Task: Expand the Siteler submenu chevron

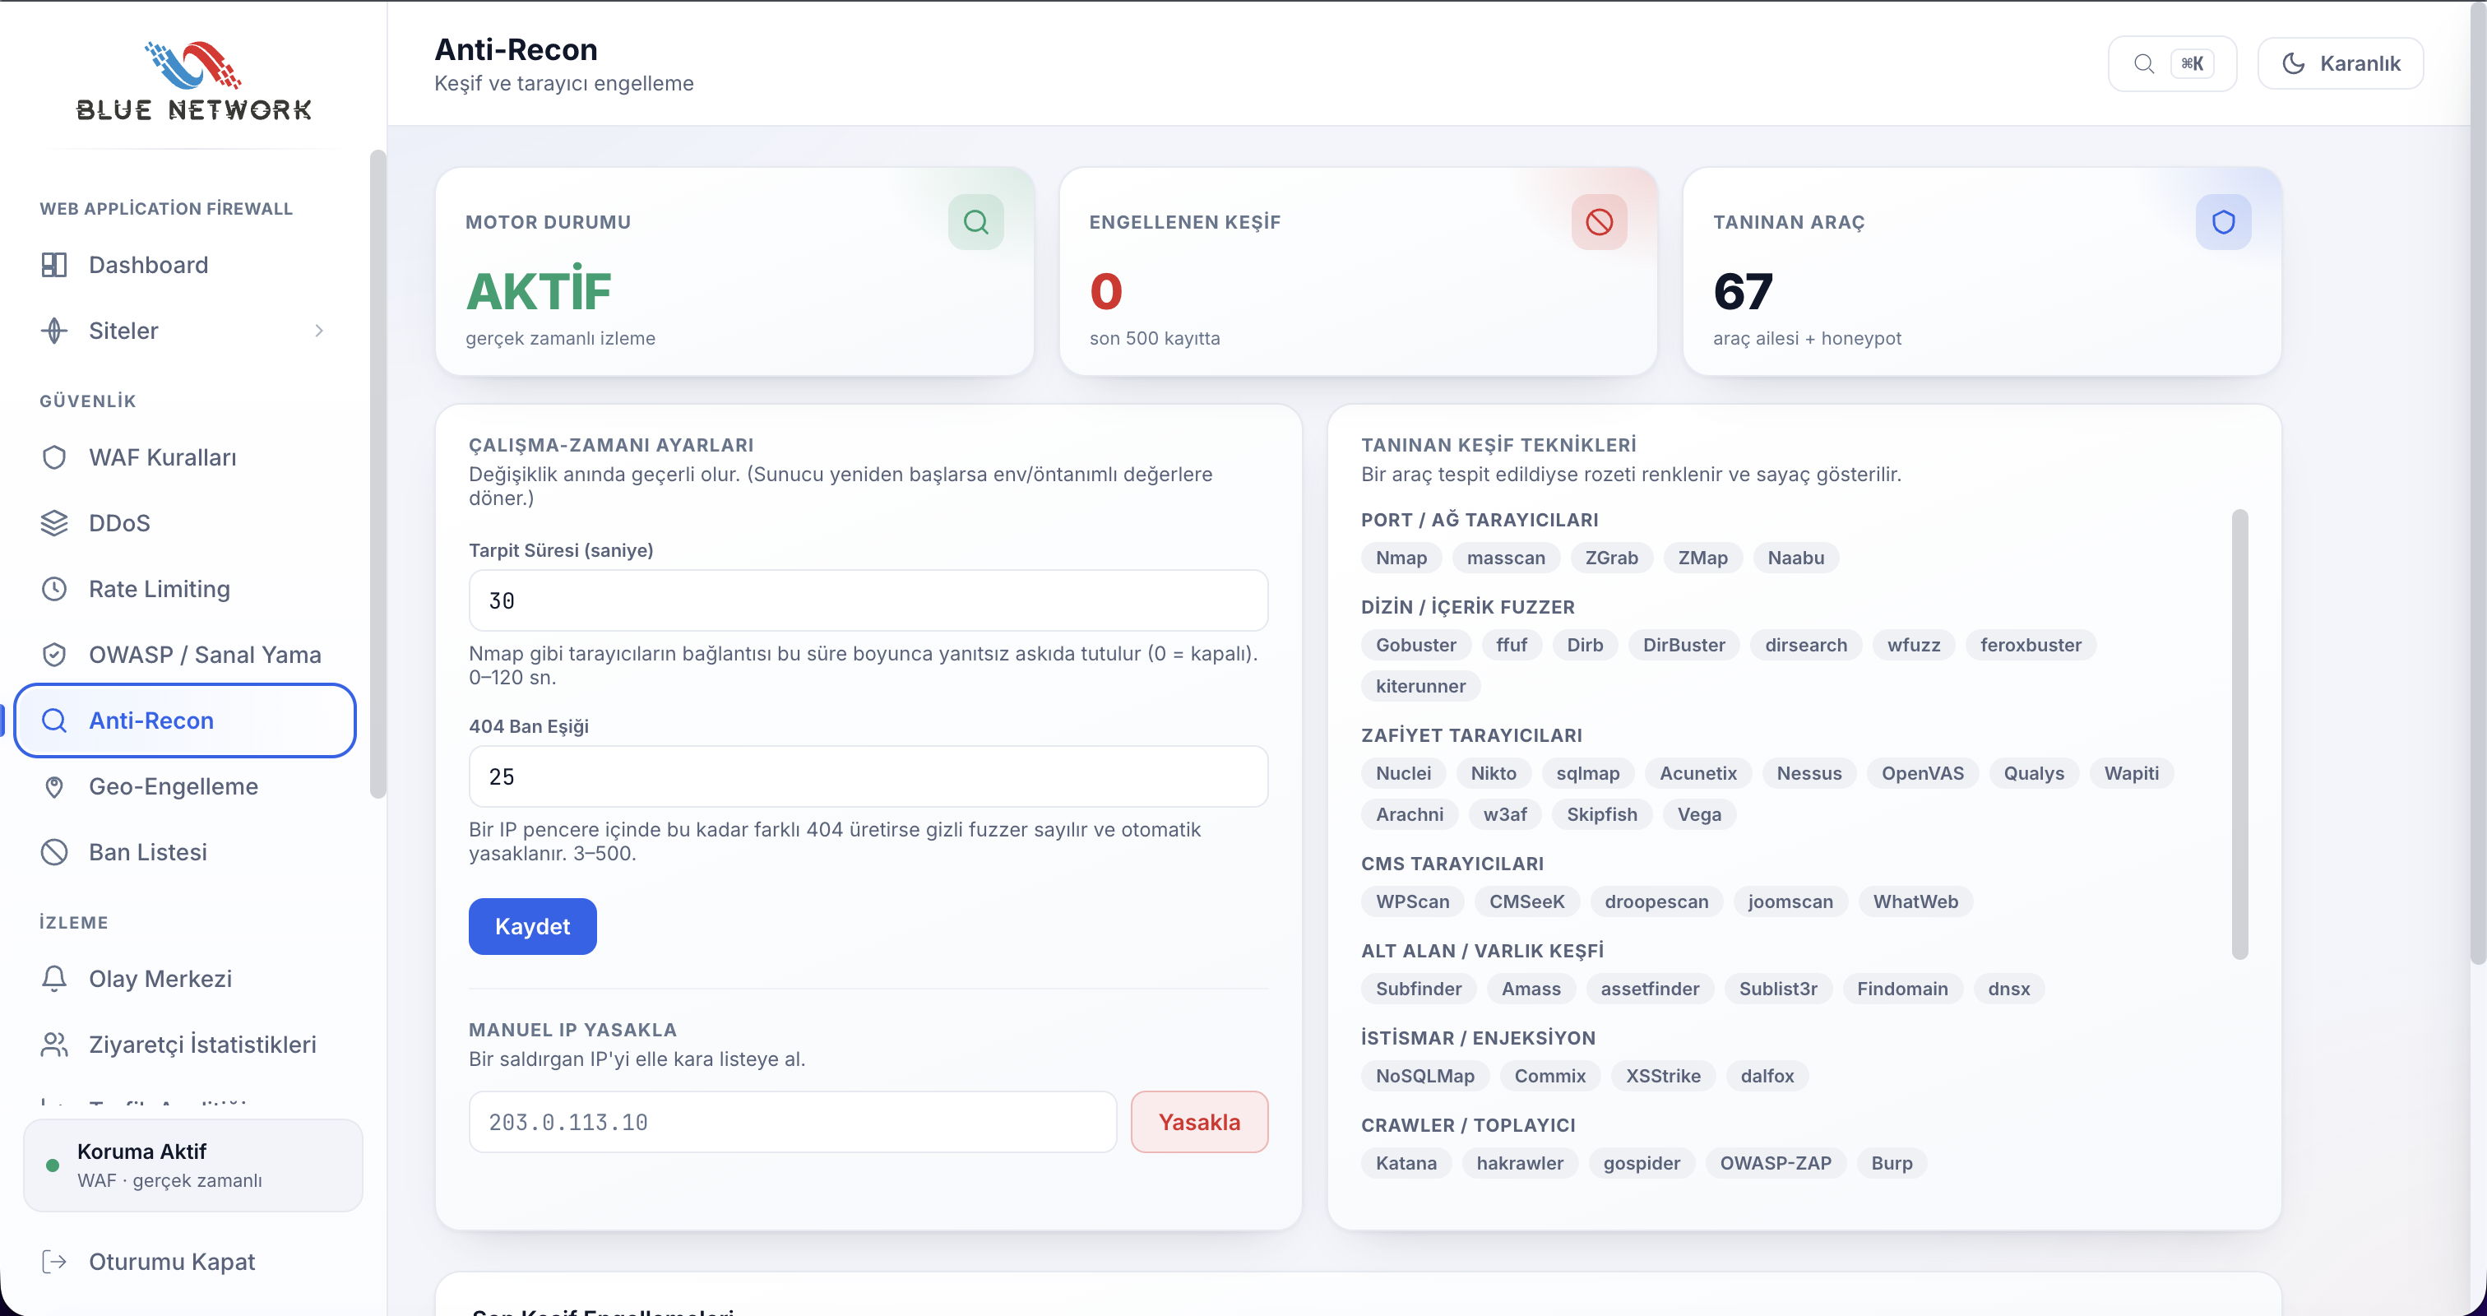Action: point(318,330)
